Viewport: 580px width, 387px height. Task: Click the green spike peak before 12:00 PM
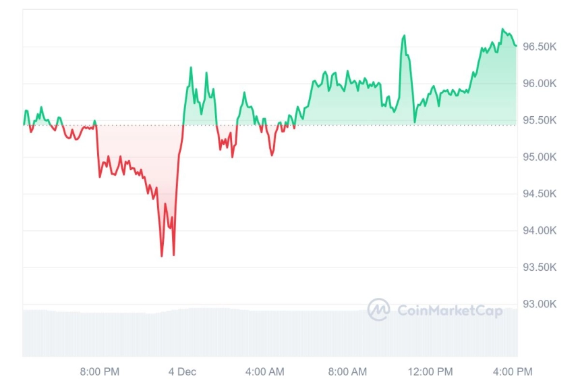[404, 36]
